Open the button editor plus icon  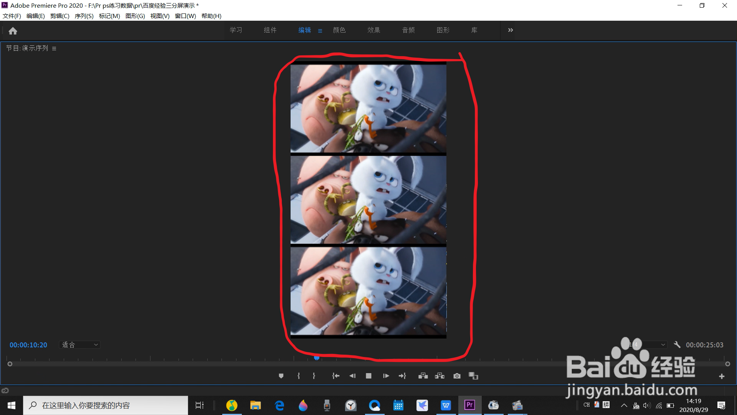coord(721,376)
